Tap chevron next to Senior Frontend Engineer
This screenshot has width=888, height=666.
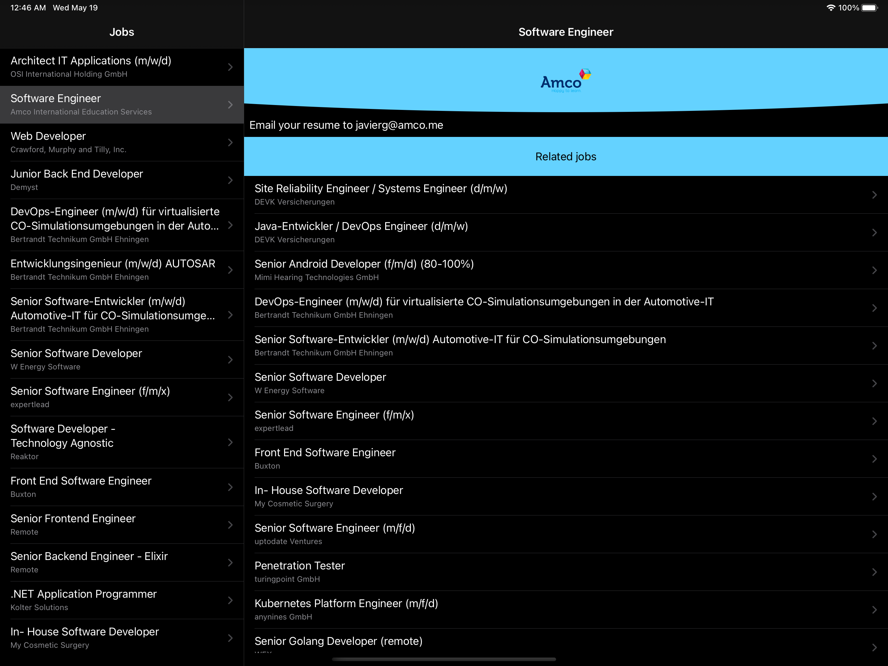230,525
